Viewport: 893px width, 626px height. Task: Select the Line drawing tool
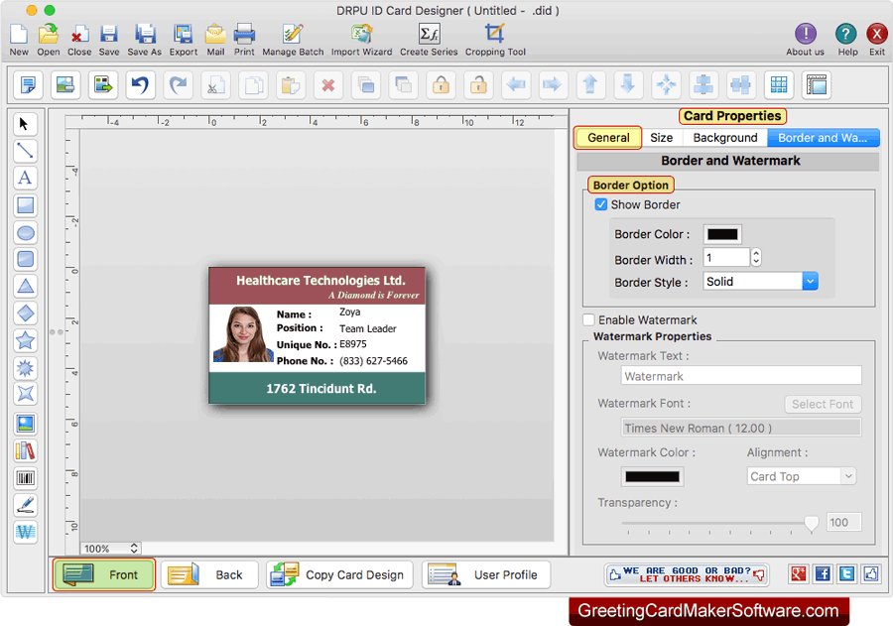(x=26, y=151)
